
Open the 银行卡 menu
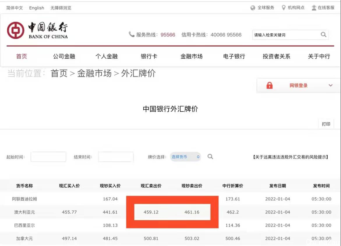pyautogui.click(x=149, y=56)
